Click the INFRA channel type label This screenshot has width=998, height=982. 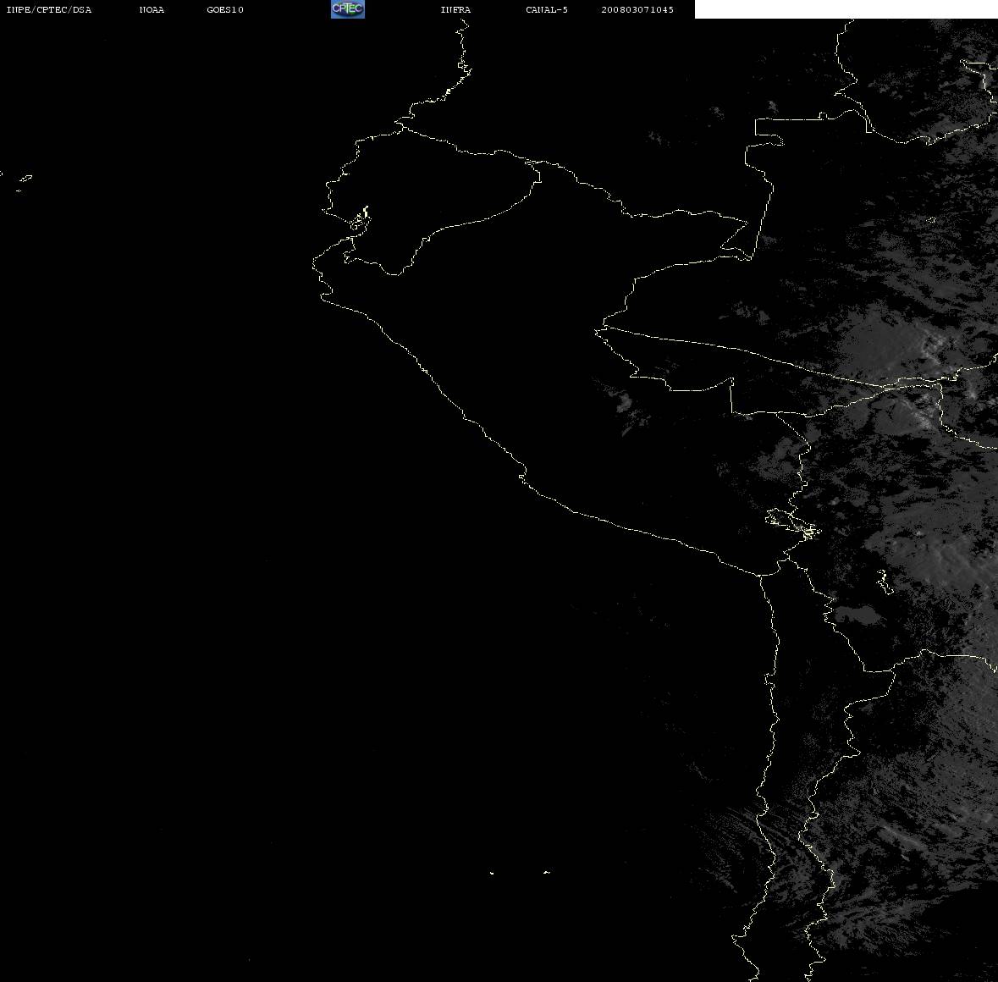tap(455, 9)
